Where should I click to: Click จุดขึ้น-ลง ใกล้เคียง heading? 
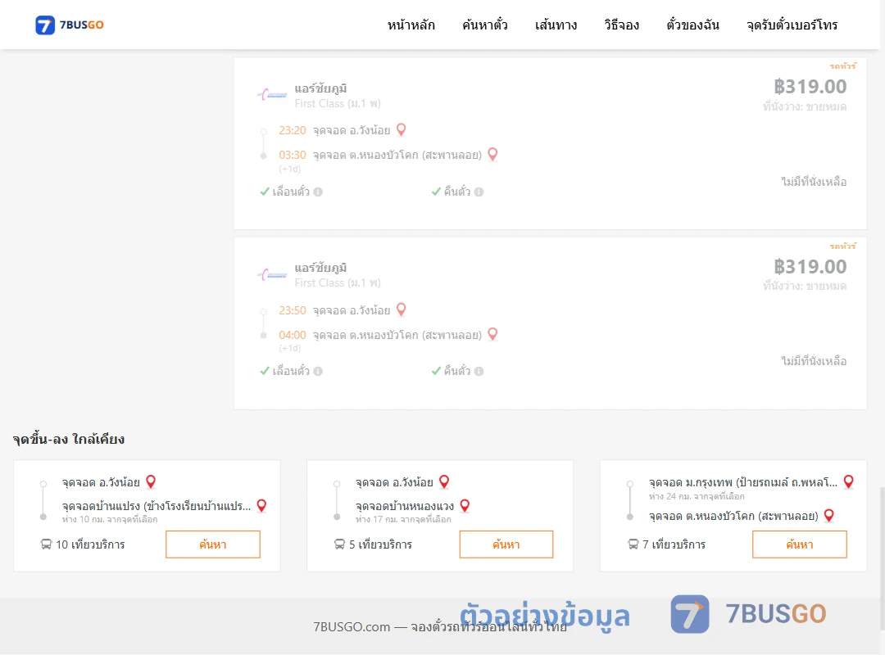click(x=69, y=439)
